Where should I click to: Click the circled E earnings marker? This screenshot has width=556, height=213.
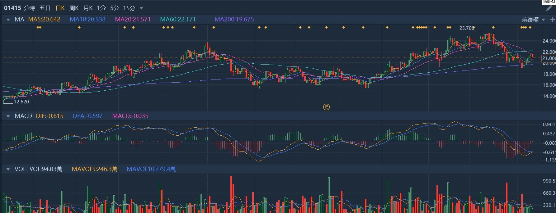[326, 107]
